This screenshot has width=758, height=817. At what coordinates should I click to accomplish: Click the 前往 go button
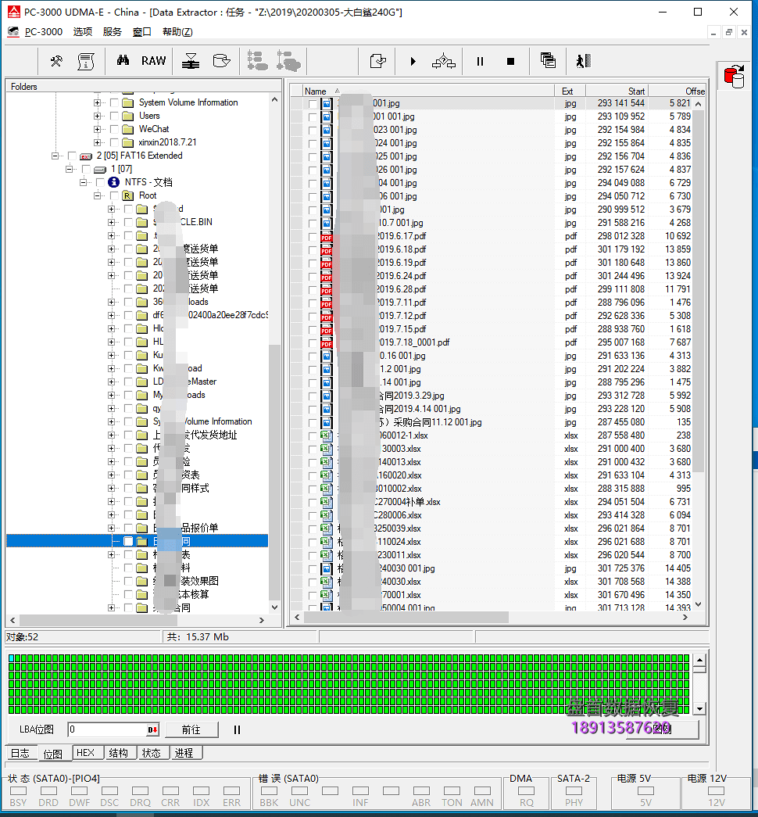[x=191, y=730]
